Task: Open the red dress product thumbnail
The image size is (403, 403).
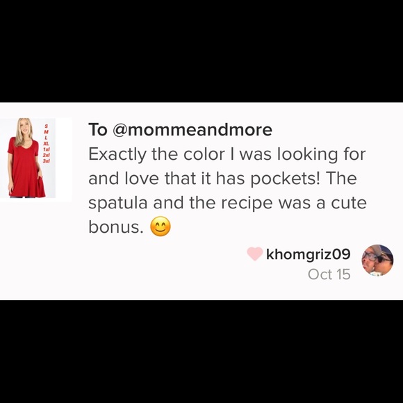Action: click(28, 158)
